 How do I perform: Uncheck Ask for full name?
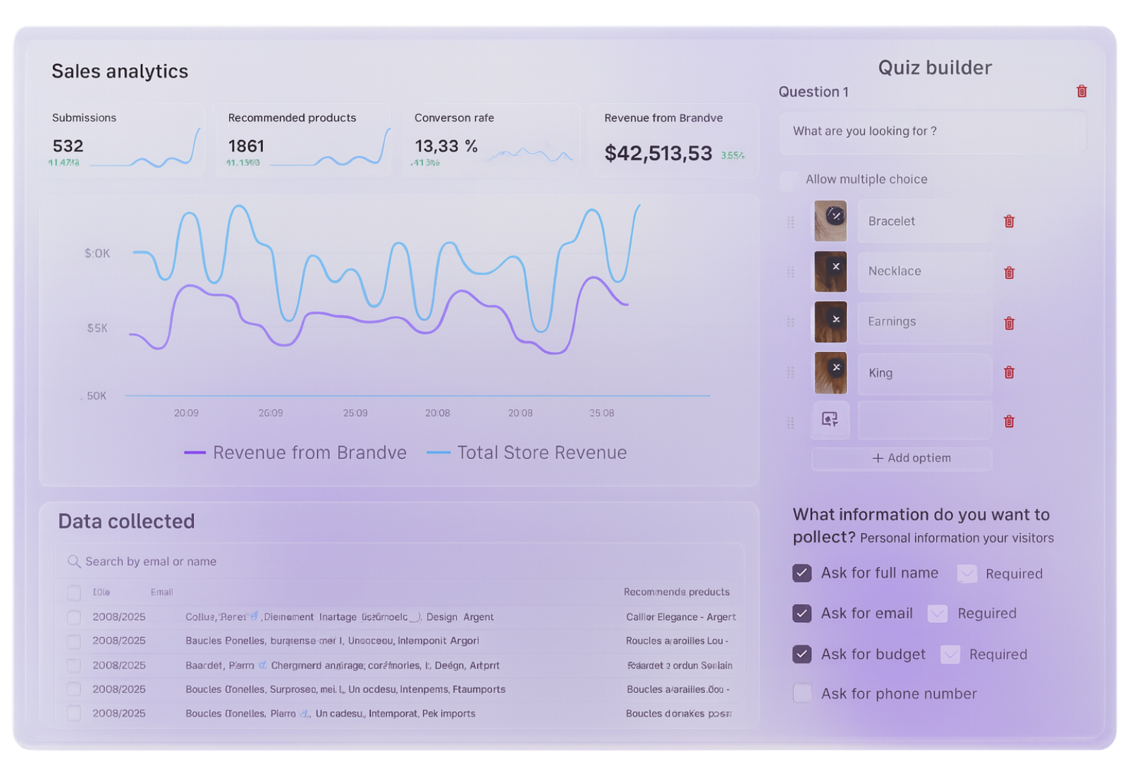click(x=802, y=573)
